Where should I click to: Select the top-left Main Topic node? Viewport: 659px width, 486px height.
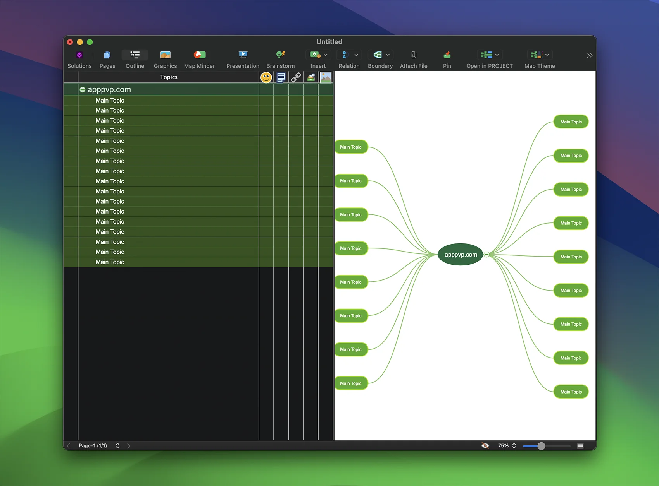351,147
